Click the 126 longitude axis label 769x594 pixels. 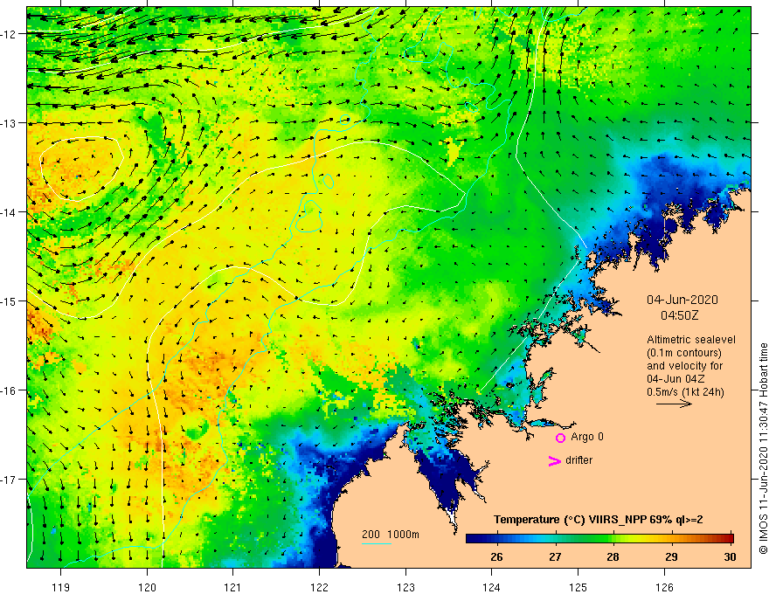point(664,587)
